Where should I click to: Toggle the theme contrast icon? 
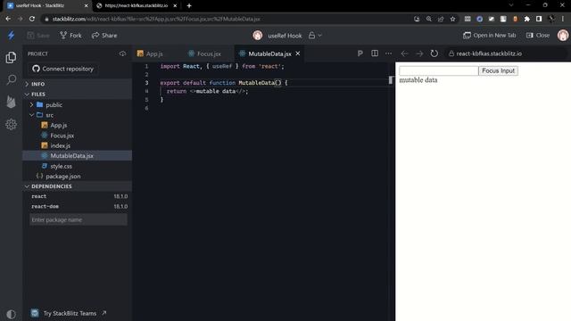tap(11, 314)
